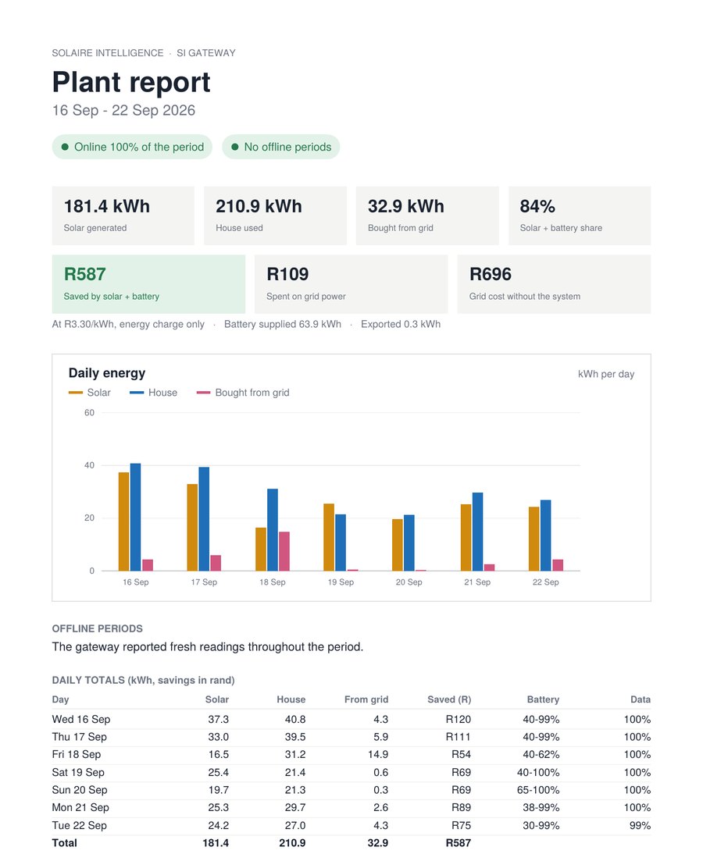
Task: Select the Sun 20 Sep row label
Action: [80, 790]
